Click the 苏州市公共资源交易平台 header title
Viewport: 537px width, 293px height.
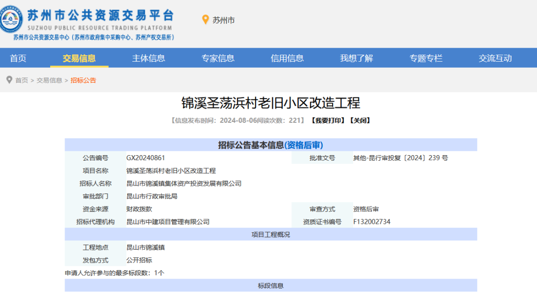(x=100, y=15)
